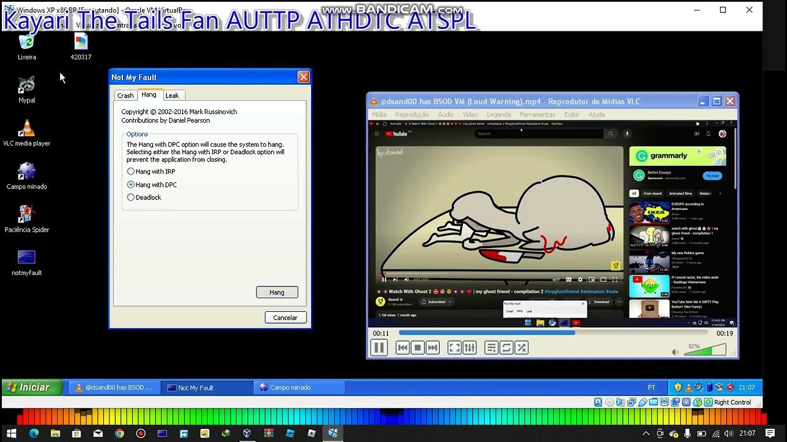Select Hang with IRP option
Viewport: 787px width, 442px height.
coord(151,171)
